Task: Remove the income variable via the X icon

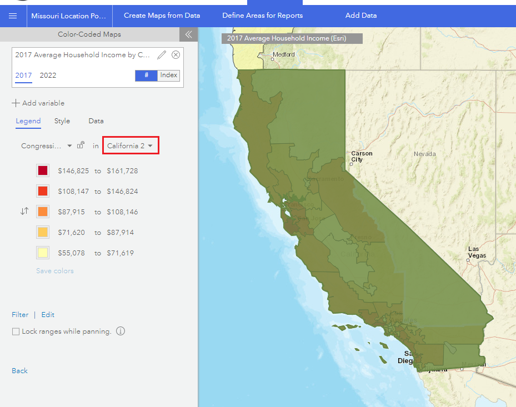Action: [176, 54]
